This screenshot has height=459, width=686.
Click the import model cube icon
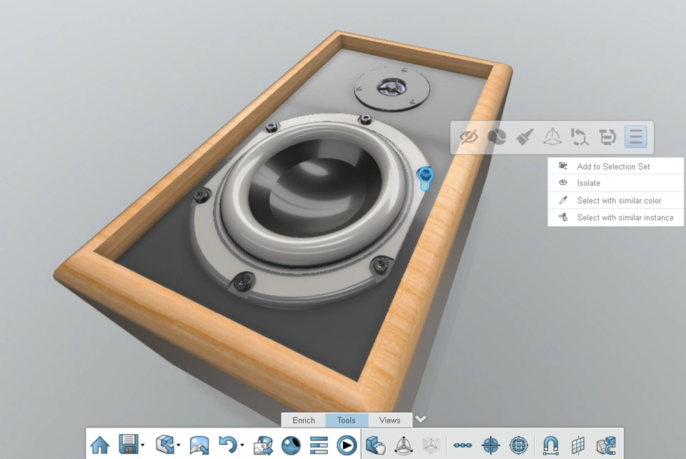[165, 445]
